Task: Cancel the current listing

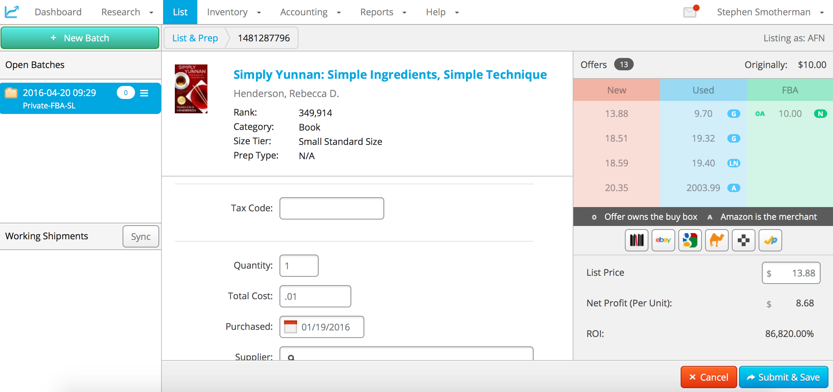Action: (708, 377)
